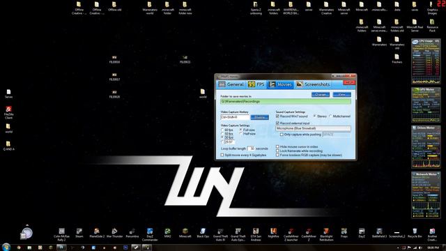446x251 pixels.
Task: Select the PlanetSide 2 desktop shortcut
Action: coord(97,233)
